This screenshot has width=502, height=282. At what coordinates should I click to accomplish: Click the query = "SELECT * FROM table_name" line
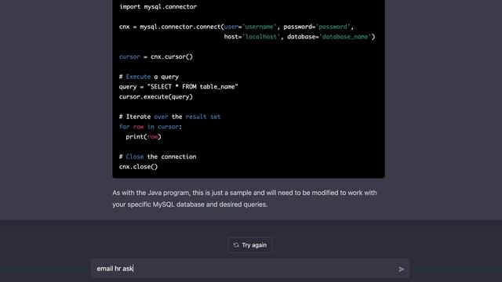[x=178, y=87]
